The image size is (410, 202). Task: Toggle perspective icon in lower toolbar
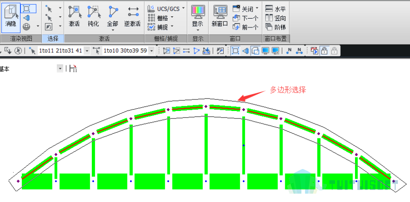[245, 51]
